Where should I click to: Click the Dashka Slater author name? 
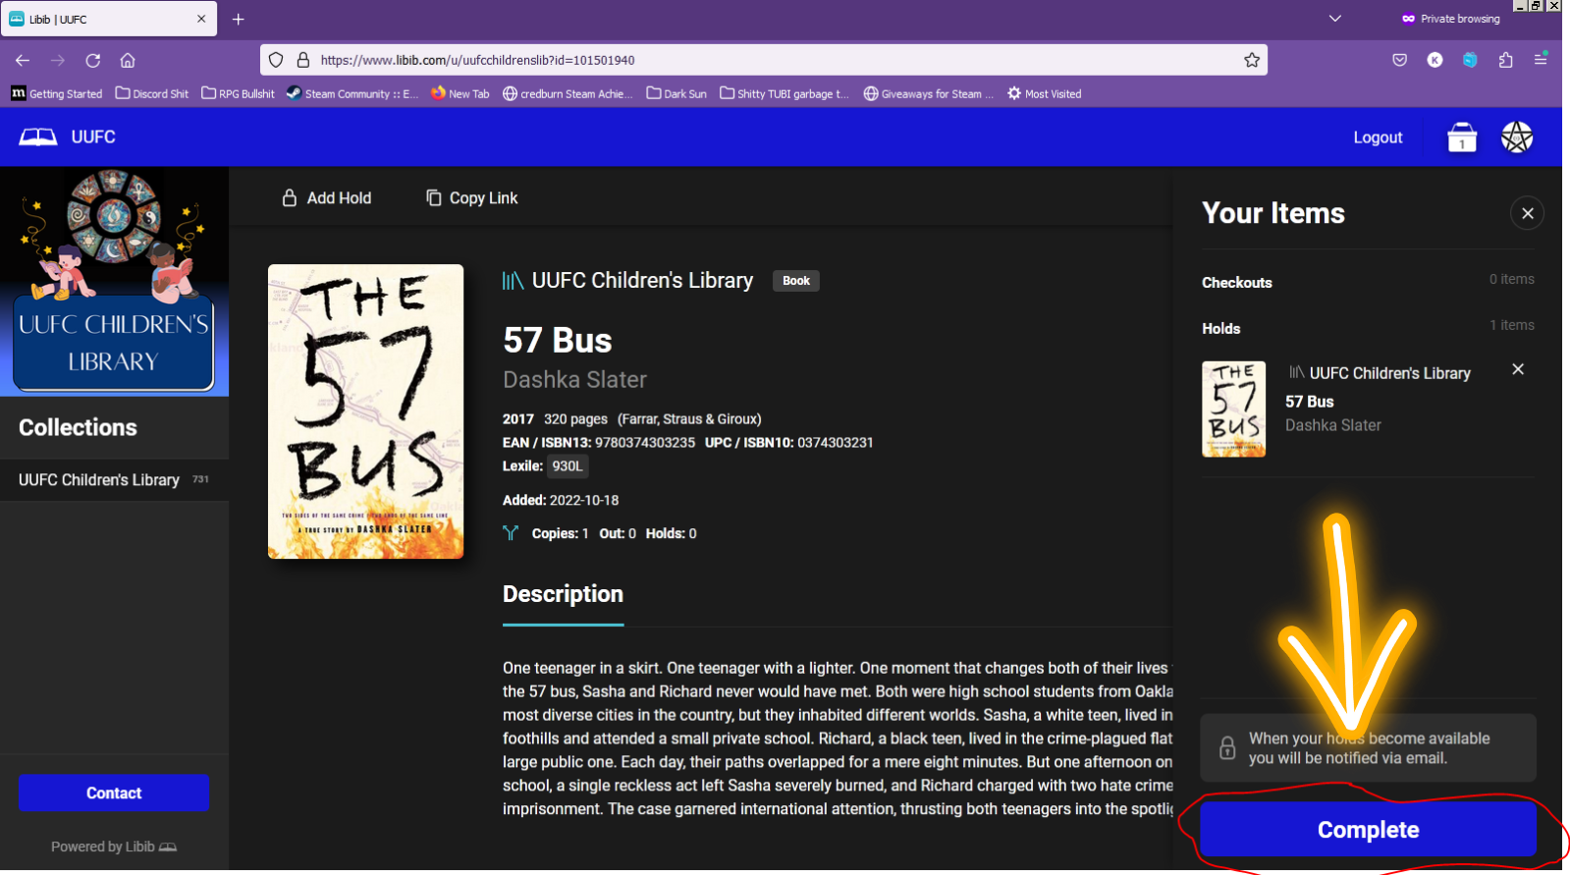pos(574,380)
